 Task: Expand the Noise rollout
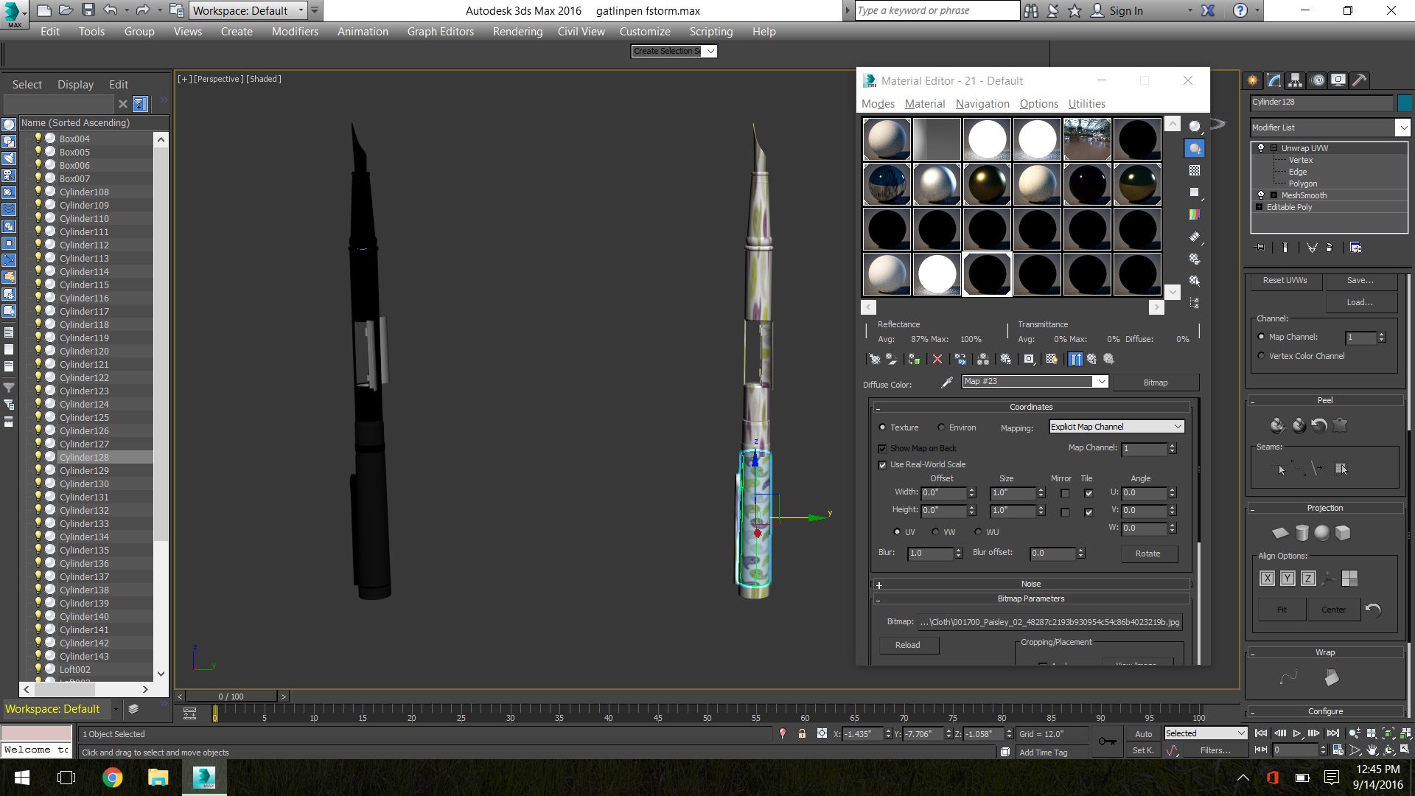point(1030,584)
